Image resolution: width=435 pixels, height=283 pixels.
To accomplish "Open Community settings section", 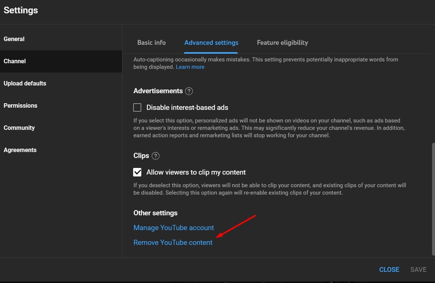I will (x=61, y=128).
